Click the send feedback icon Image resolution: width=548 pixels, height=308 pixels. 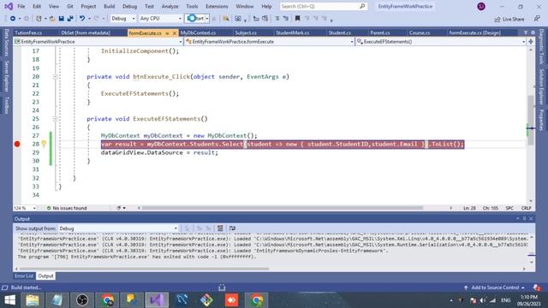pos(537,19)
